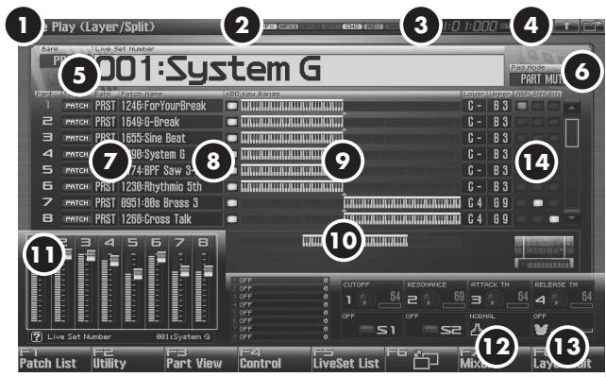Open the PATCH type selector for part 7

coord(76,203)
